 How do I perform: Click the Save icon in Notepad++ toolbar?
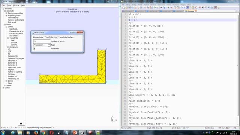pyautogui.click(x=129, y=7)
